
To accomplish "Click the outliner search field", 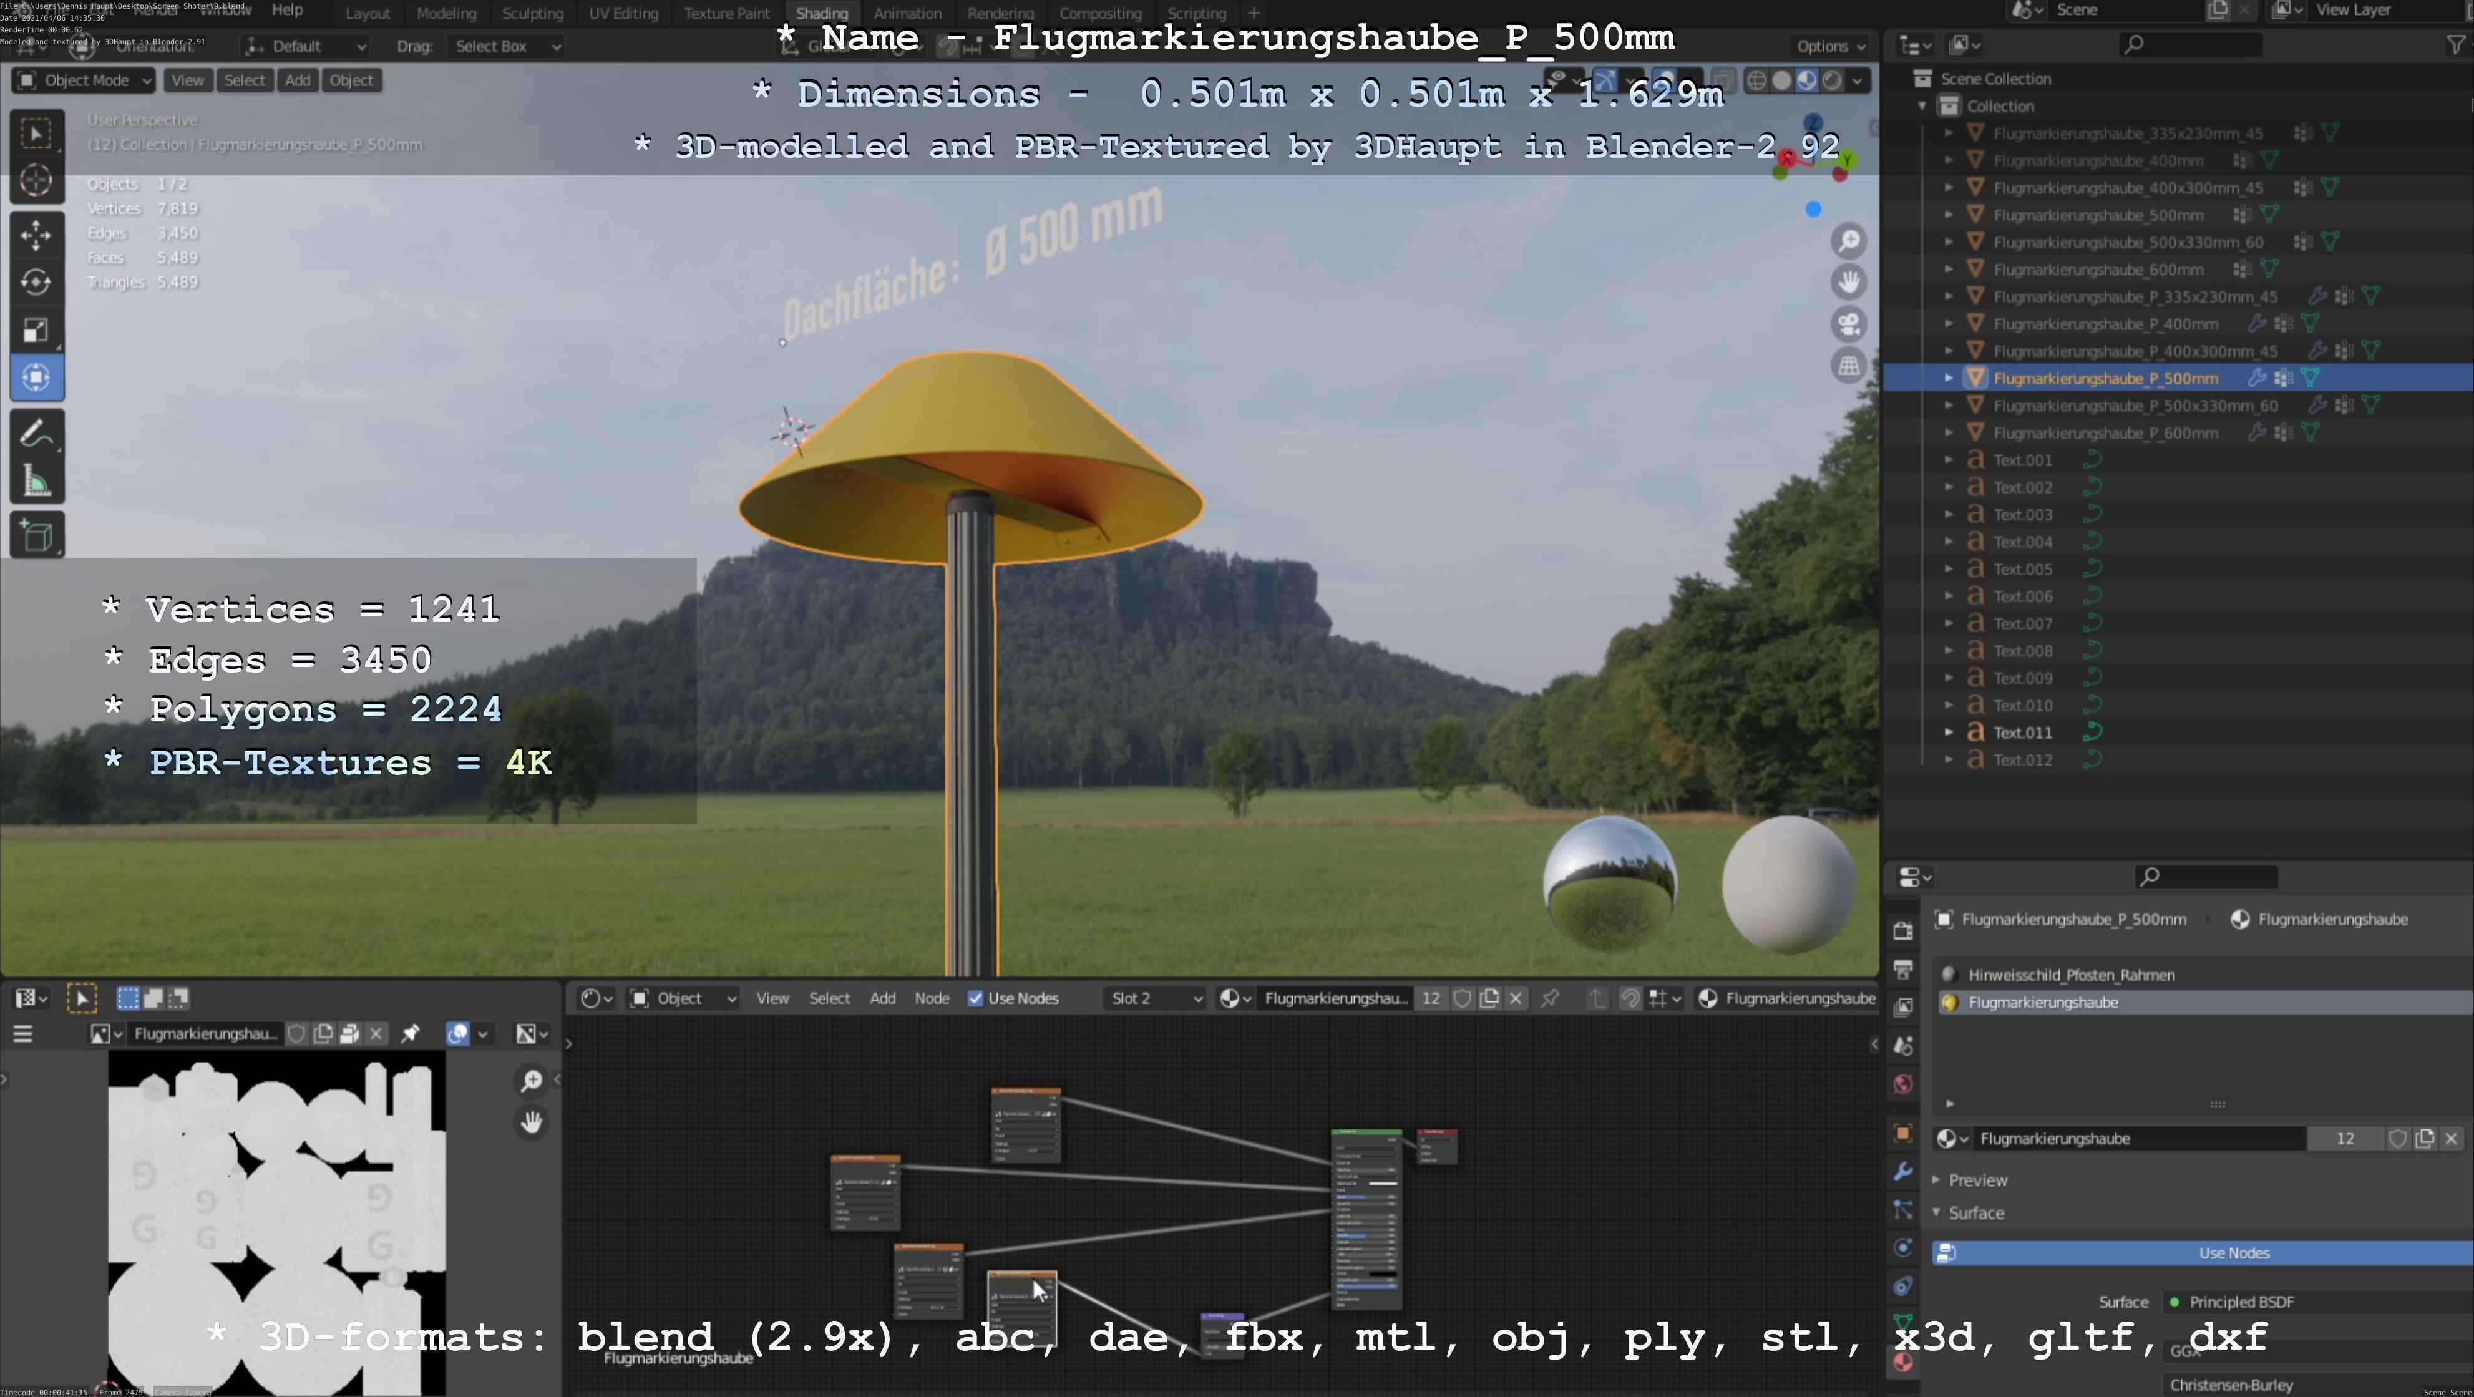I will [2189, 44].
